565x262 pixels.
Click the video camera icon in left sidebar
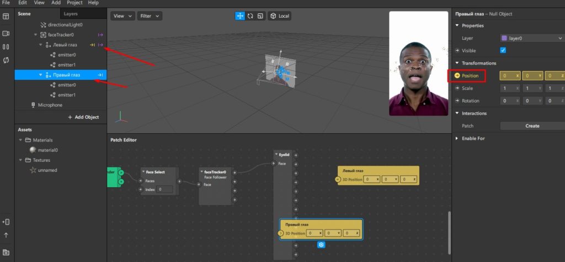click(x=6, y=34)
